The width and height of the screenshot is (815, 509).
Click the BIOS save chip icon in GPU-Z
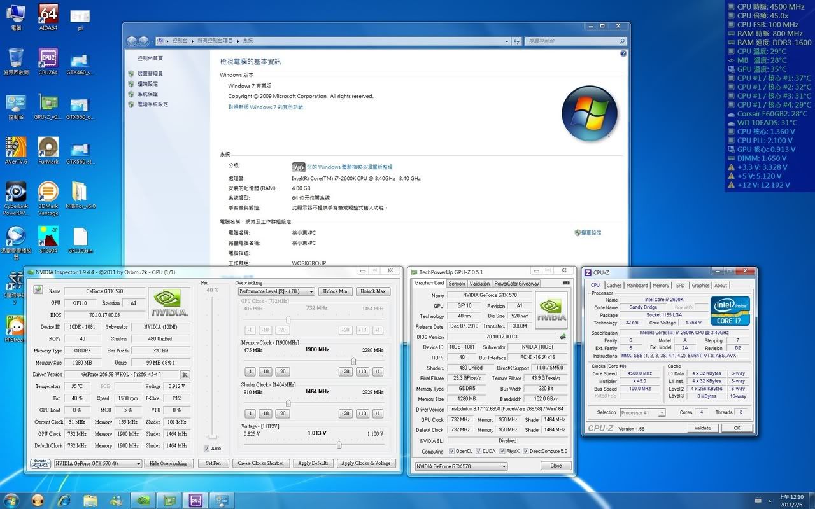(x=563, y=337)
